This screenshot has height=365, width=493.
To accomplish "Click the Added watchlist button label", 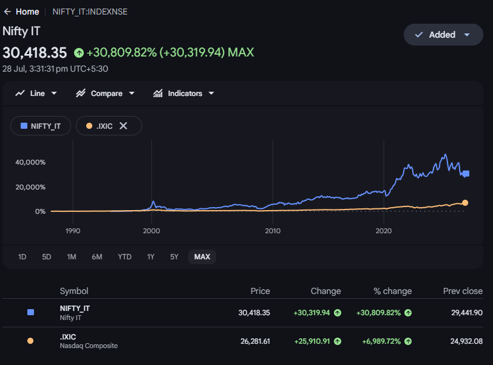I will [x=442, y=35].
